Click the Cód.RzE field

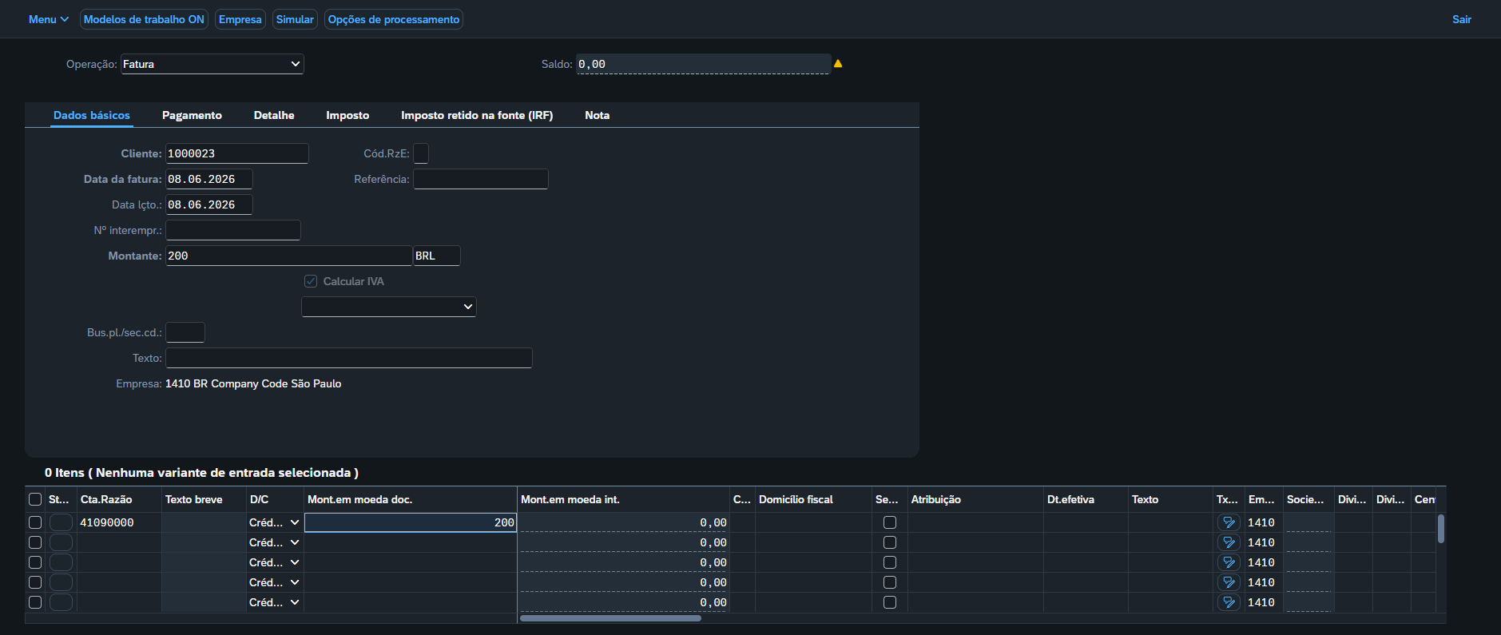421,153
